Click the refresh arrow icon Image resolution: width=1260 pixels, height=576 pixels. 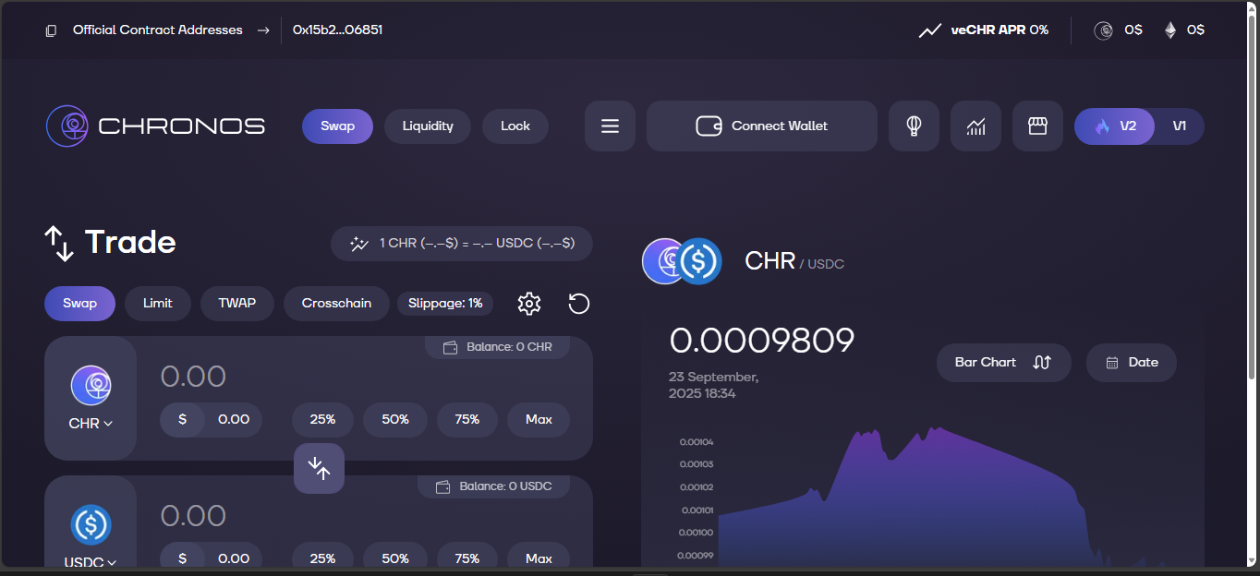tap(578, 304)
